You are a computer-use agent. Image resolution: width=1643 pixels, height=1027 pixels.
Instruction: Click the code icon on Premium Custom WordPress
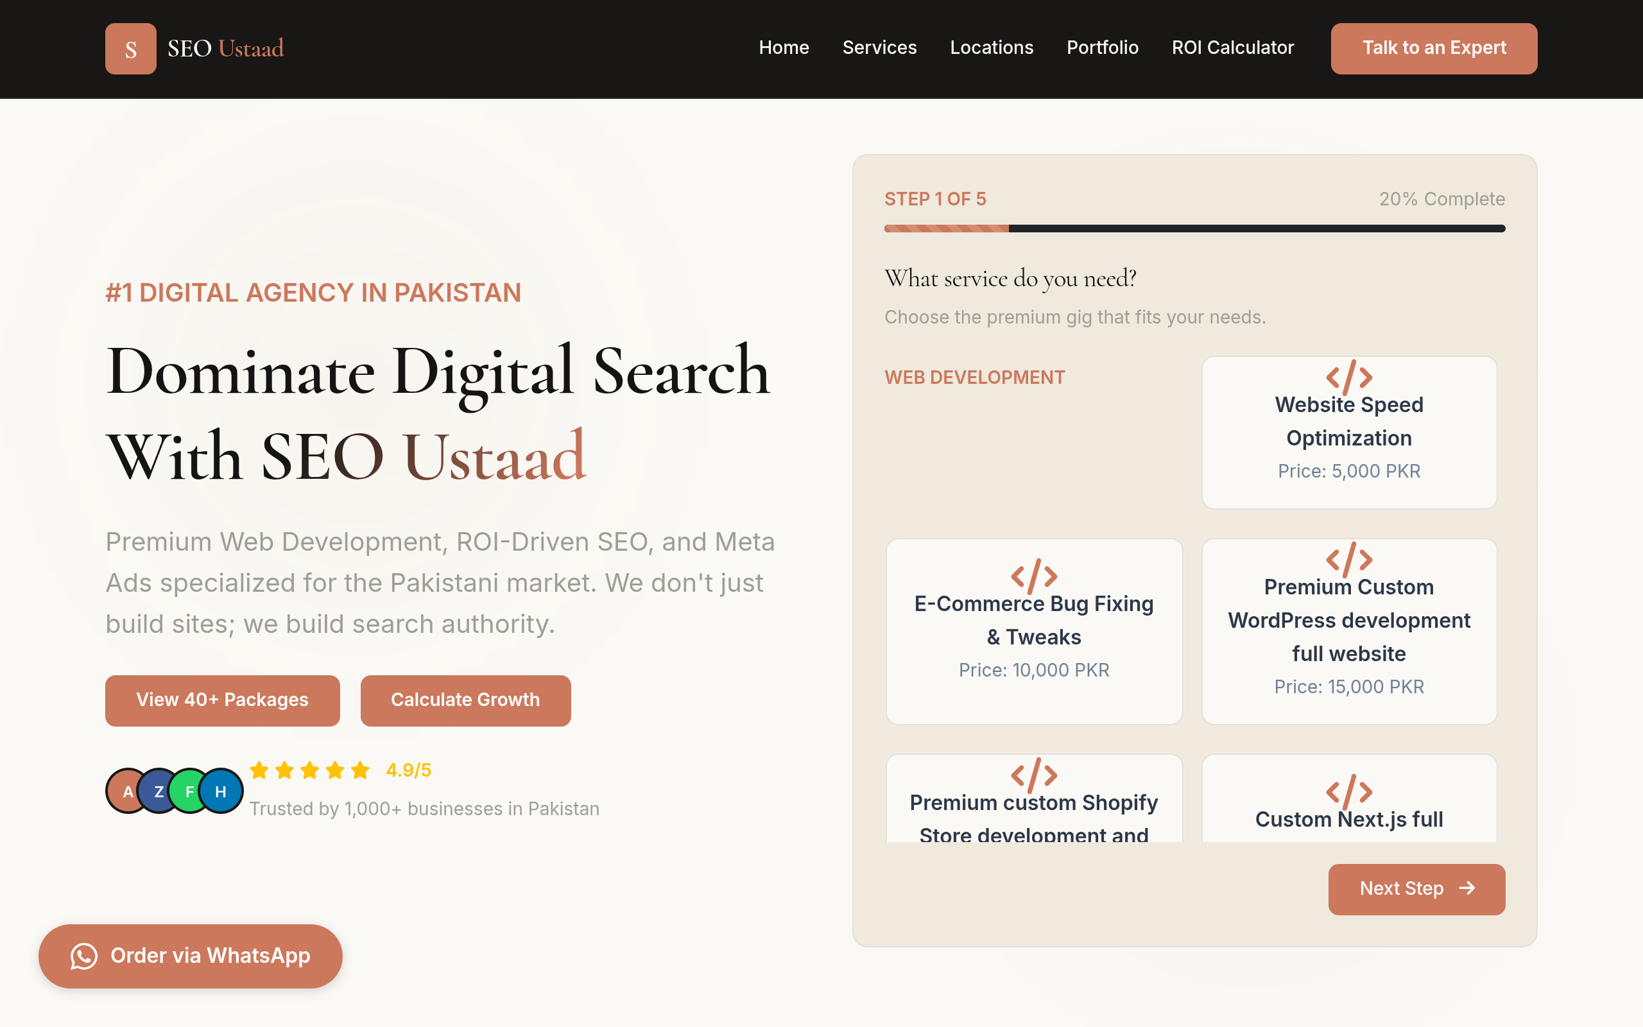click(x=1349, y=559)
